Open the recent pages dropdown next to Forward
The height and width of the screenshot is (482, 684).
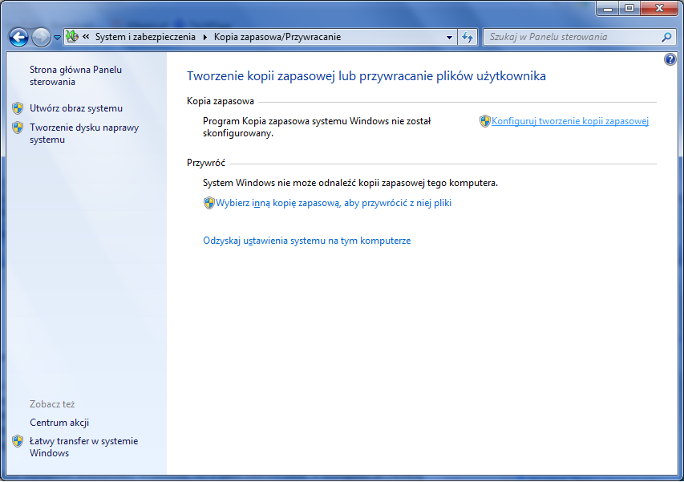tap(57, 38)
